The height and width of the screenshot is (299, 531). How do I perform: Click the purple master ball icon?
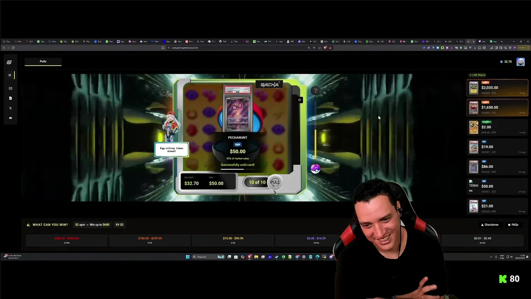pyautogui.click(x=315, y=169)
